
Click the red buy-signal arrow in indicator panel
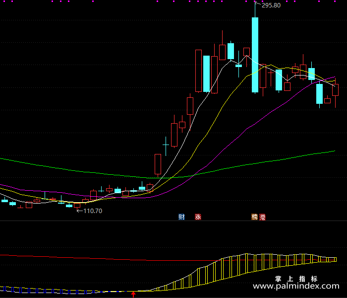coord(133,295)
